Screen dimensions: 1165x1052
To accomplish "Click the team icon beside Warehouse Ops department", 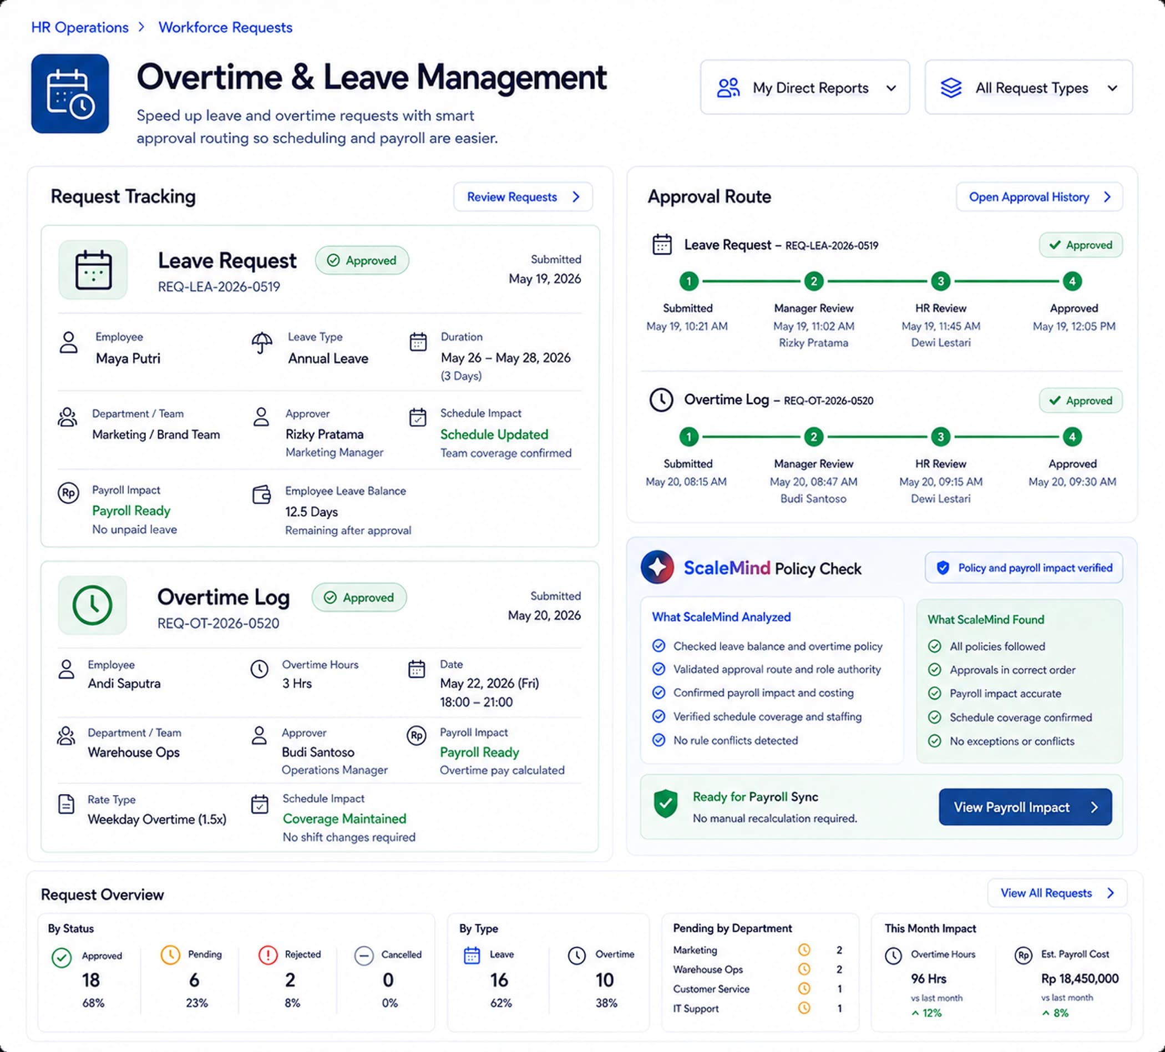I will (66, 736).
